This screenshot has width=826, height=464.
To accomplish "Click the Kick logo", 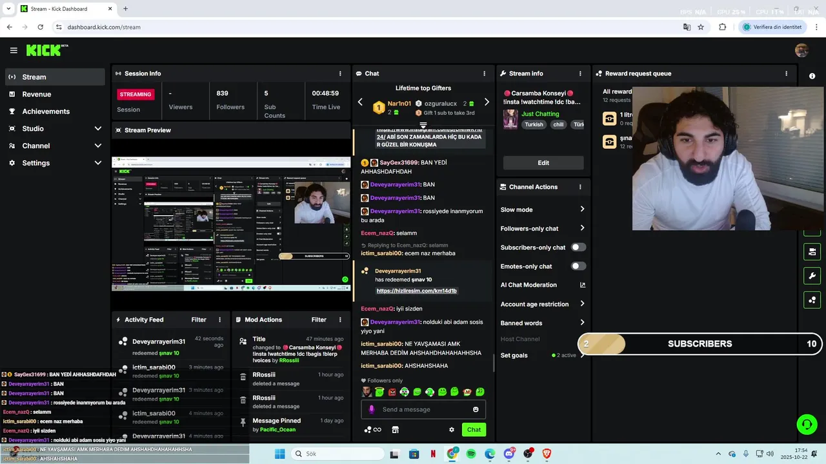I will click(46, 50).
